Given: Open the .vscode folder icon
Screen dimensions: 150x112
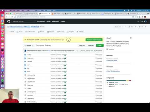Looking at the screenshot, I should pos(25,62).
